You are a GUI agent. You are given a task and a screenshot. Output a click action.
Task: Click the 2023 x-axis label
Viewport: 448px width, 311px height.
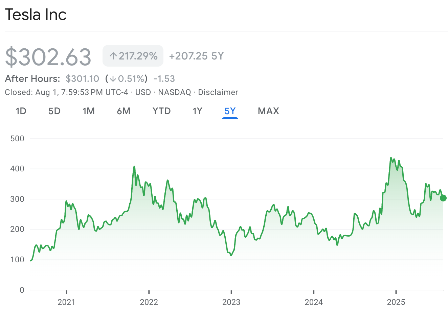click(x=231, y=302)
